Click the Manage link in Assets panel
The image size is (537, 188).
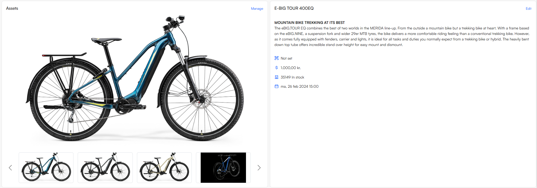pyautogui.click(x=257, y=9)
